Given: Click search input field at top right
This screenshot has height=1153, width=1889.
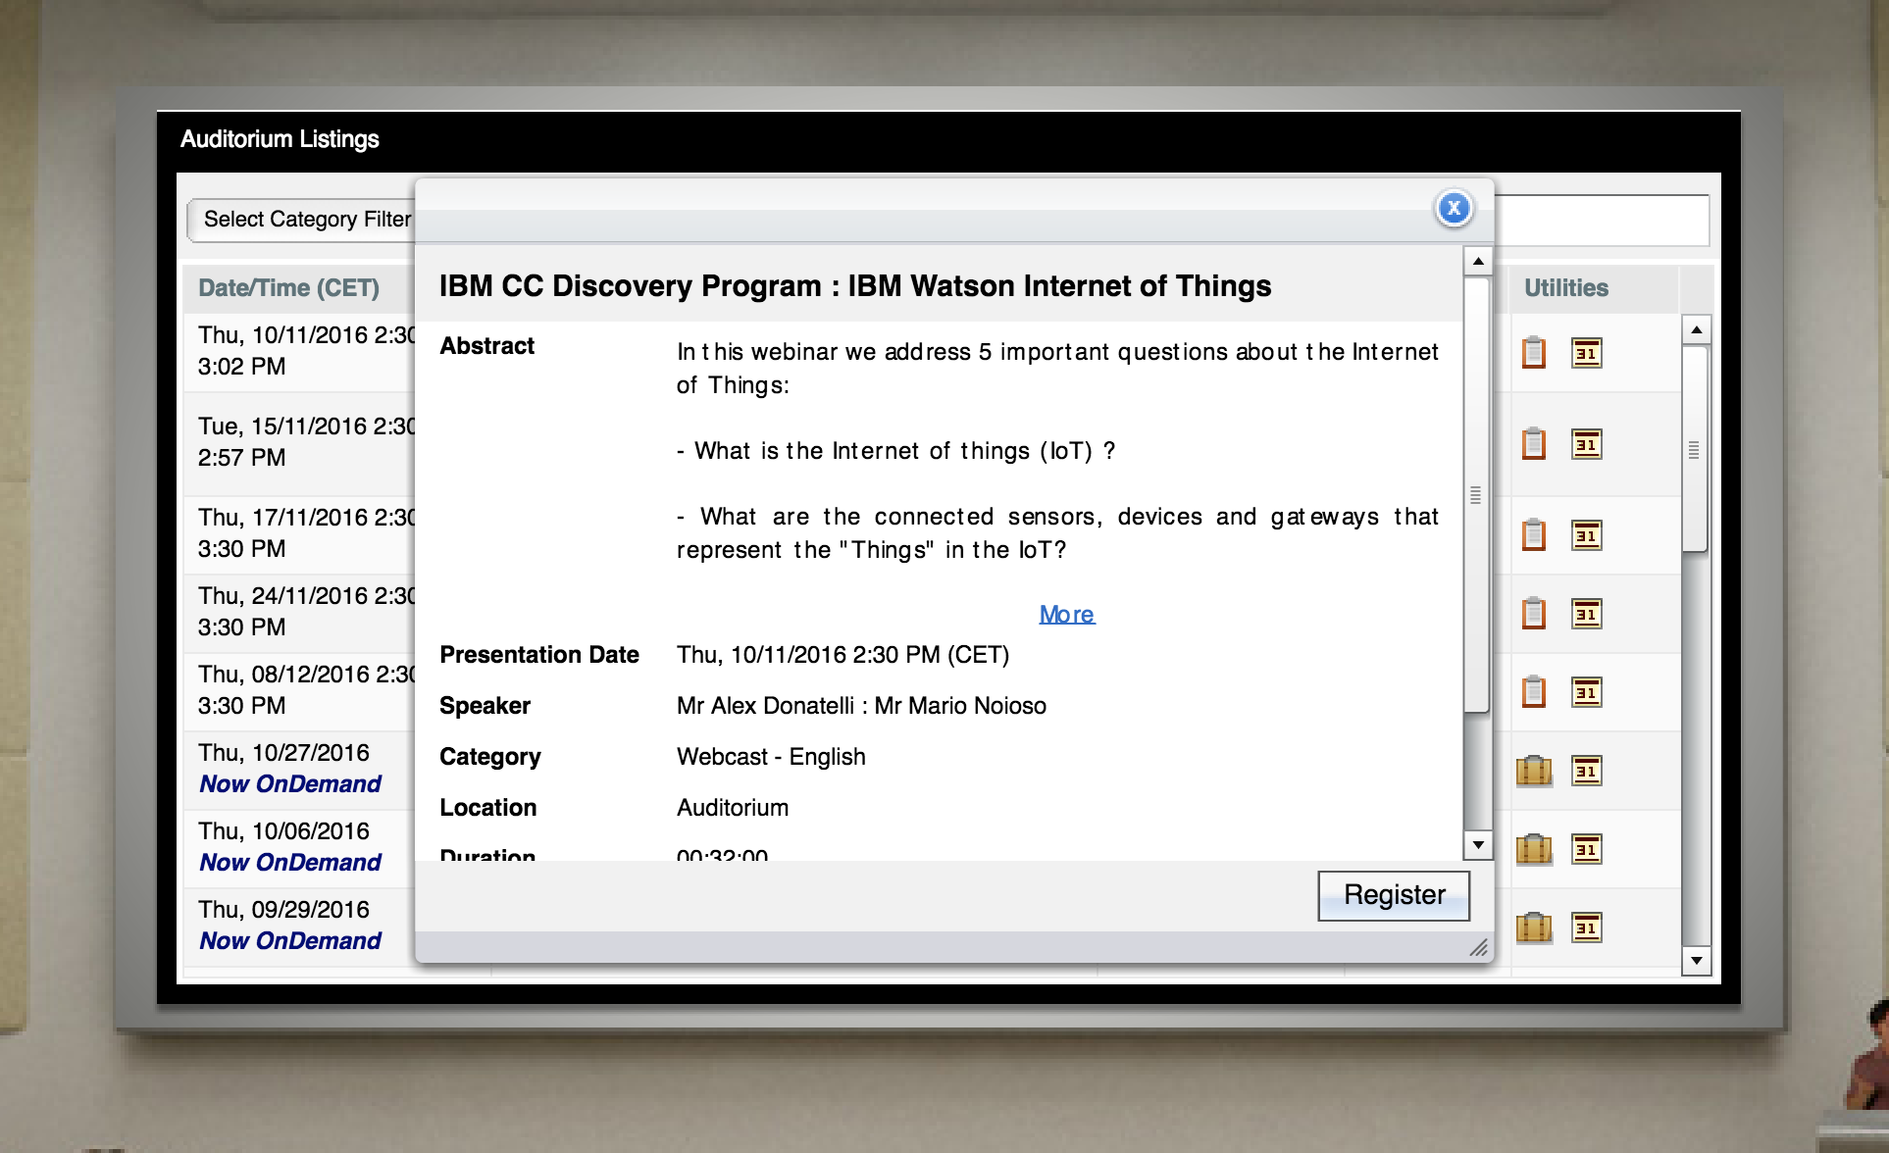Looking at the screenshot, I should pyautogui.click(x=1601, y=220).
